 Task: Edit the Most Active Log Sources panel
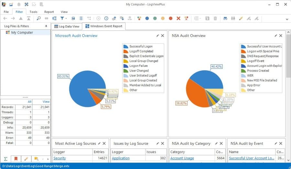point(99,144)
